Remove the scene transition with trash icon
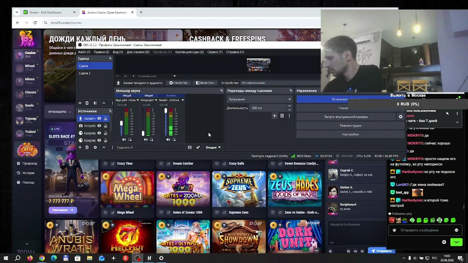This screenshot has height=263, width=468. click(282, 116)
